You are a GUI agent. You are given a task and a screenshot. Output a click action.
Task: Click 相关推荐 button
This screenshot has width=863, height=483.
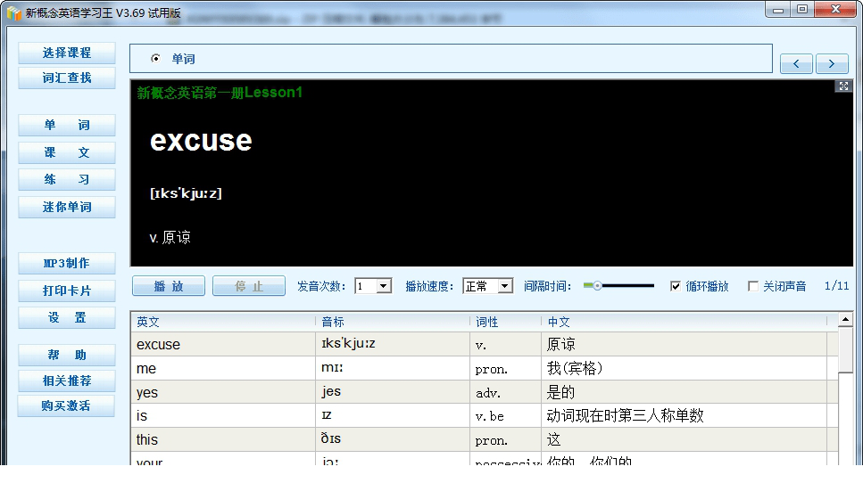[x=67, y=381]
